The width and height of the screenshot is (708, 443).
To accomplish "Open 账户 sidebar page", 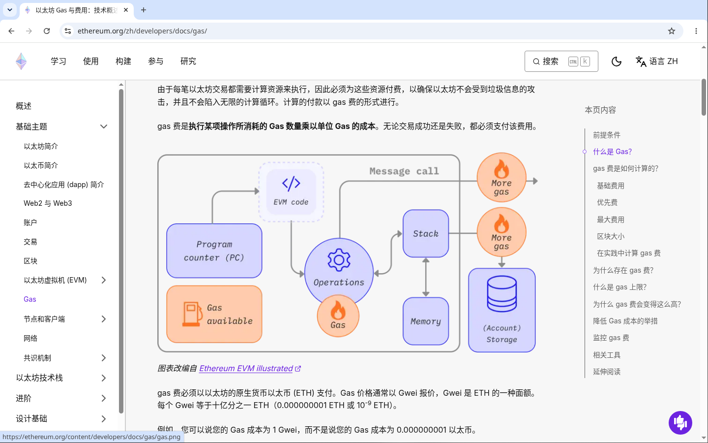I will 30,222.
